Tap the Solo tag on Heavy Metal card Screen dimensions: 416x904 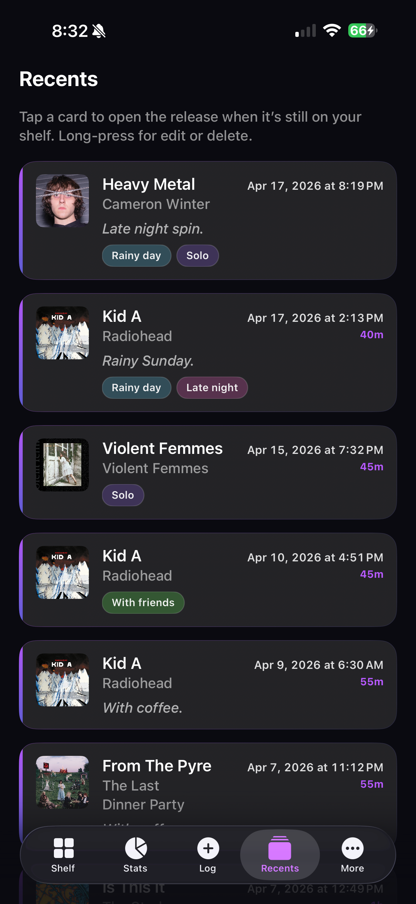198,256
